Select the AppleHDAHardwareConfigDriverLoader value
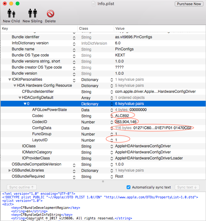The image size is (206, 221). point(149,158)
